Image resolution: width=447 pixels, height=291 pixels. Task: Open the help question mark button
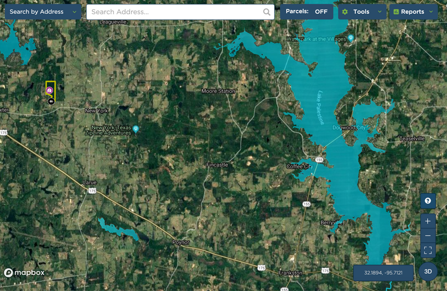pos(428,201)
